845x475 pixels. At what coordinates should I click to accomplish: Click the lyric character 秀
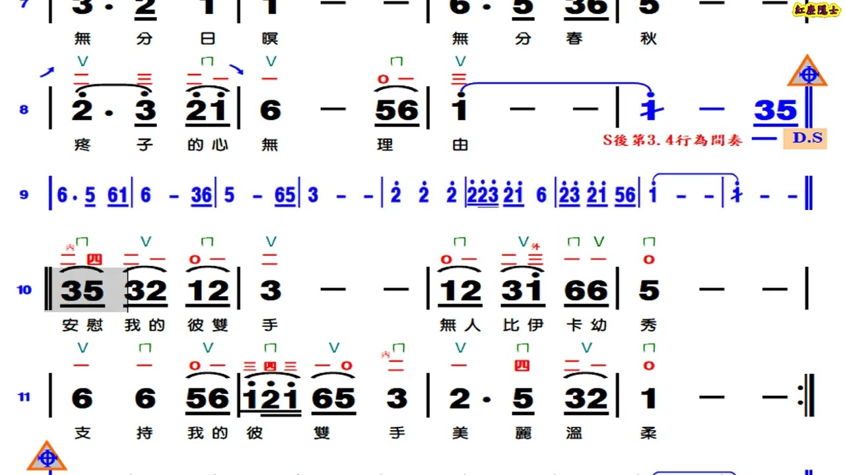point(649,325)
